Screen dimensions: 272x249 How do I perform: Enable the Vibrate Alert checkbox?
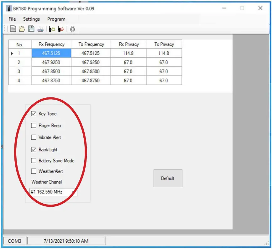click(34, 137)
